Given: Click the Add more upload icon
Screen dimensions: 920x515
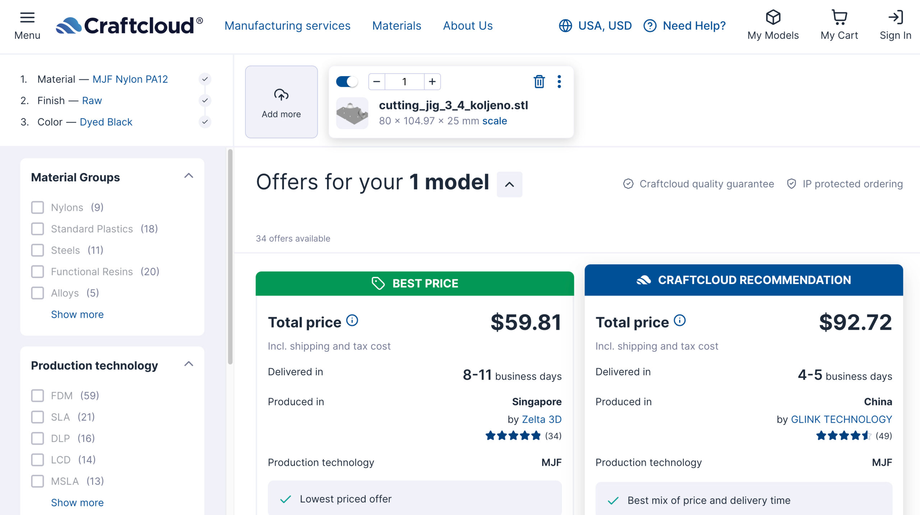Looking at the screenshot, I should pyautogui.click(x=281, y=95).
